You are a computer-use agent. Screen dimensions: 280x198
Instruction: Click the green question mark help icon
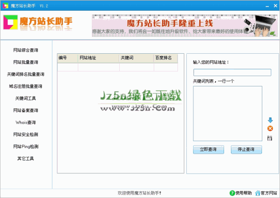[x=232, y=193]
